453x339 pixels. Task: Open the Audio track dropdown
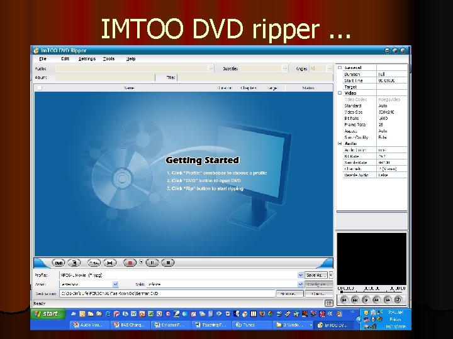[x=211, y=68]
